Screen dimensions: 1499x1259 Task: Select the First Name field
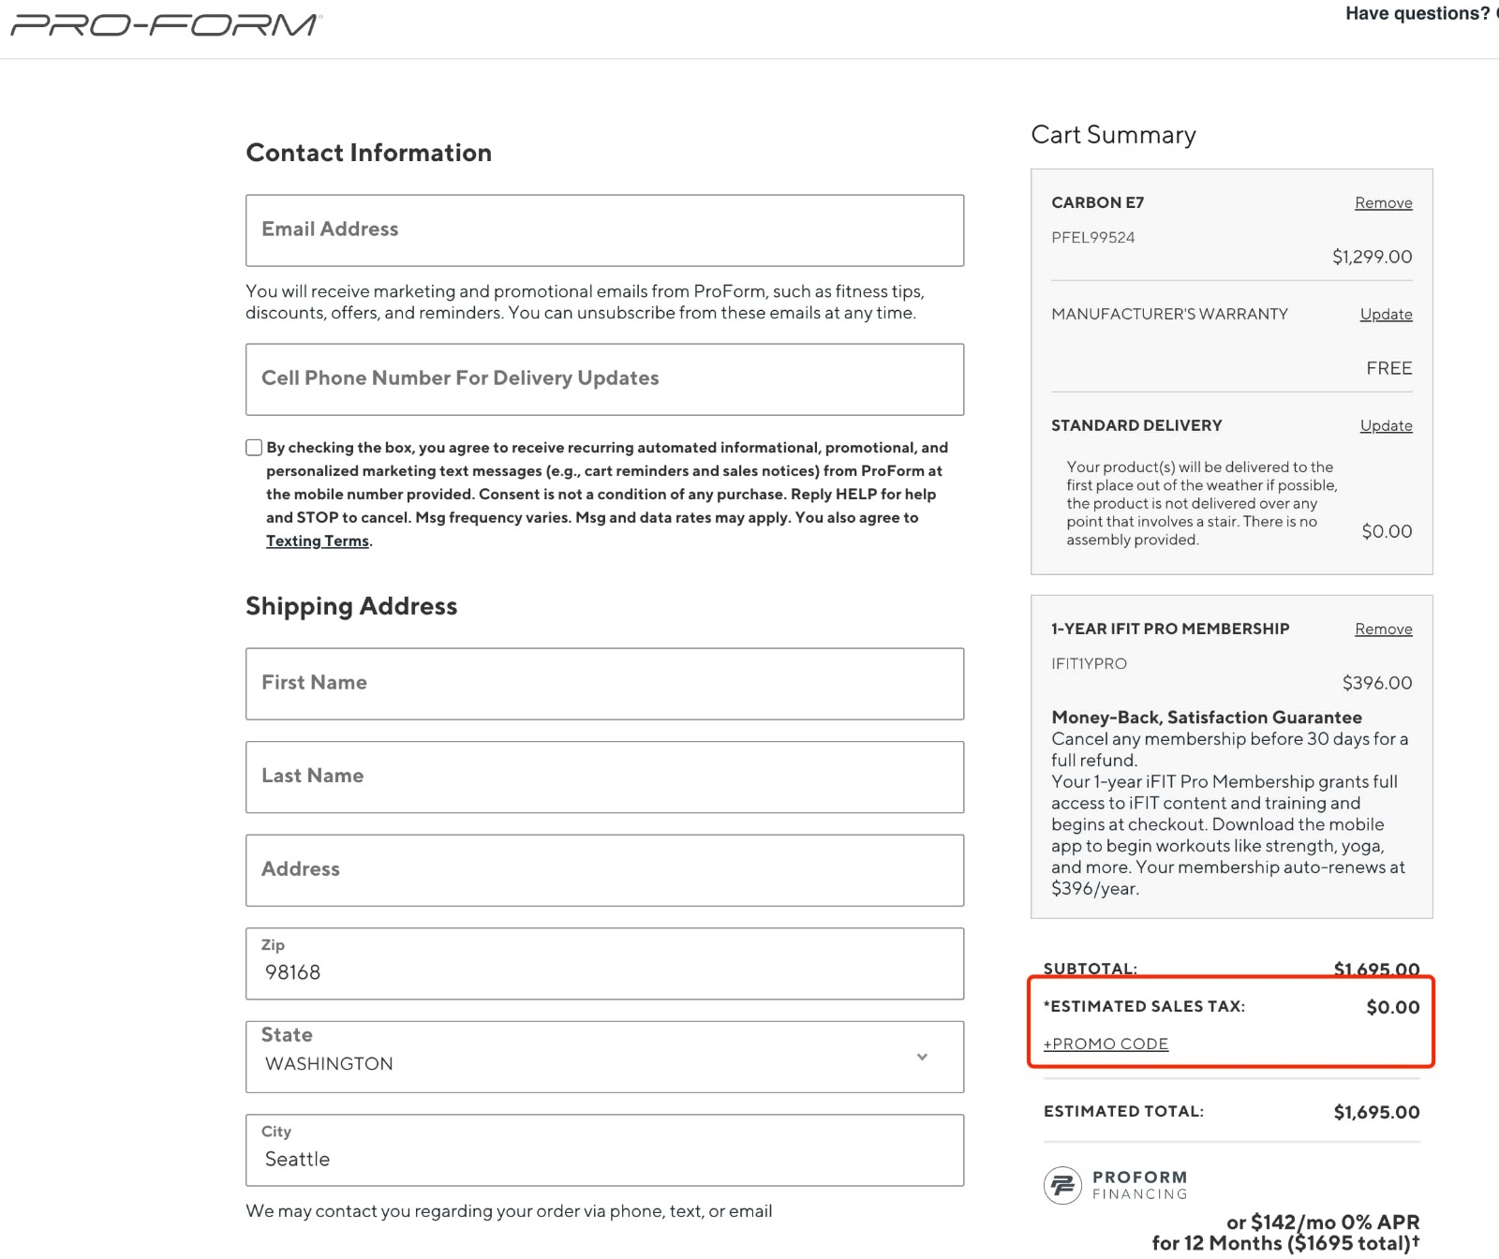pyautogui.click(x=603, y=683)
